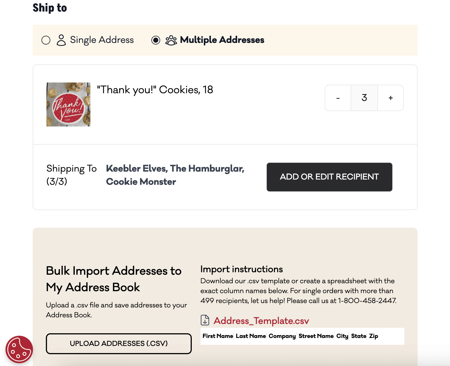Open the cookie preferences icon
450x366 pixels.
click(19, 349)
